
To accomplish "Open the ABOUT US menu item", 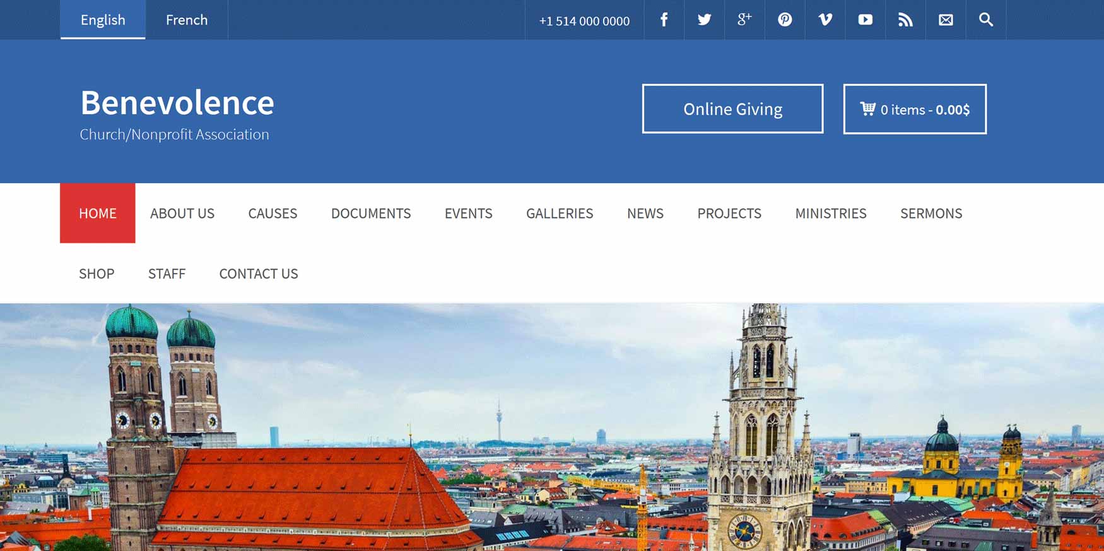I will (x=182, y=213).
